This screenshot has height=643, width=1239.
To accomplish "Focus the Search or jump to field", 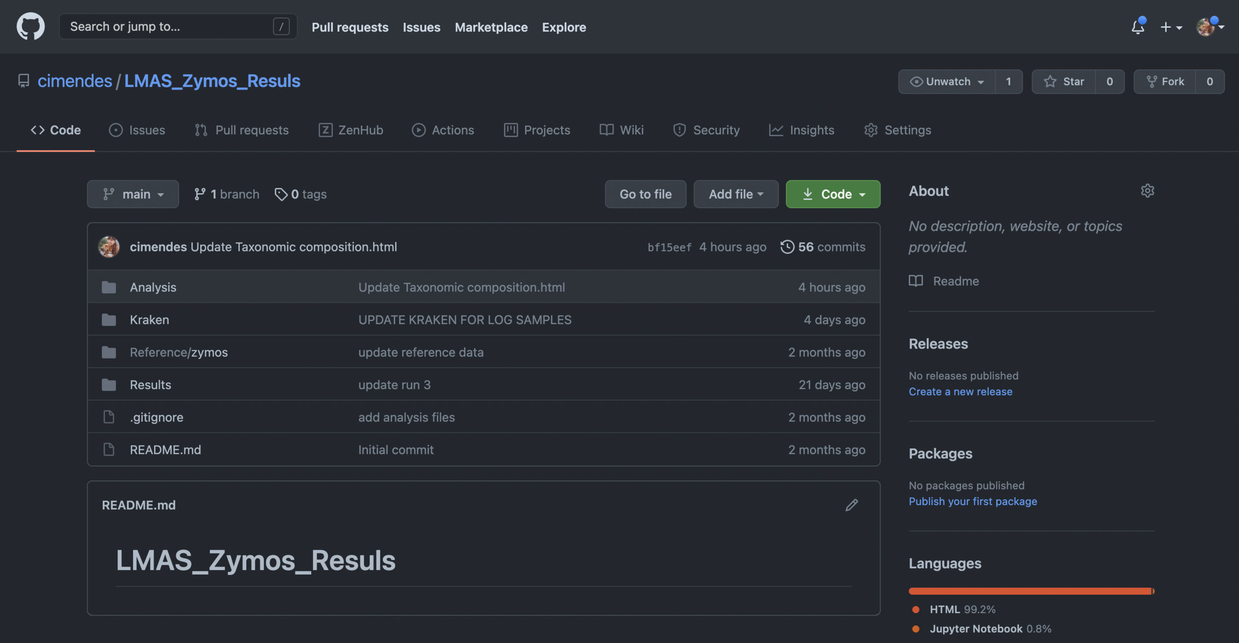I will pos(169,26).
